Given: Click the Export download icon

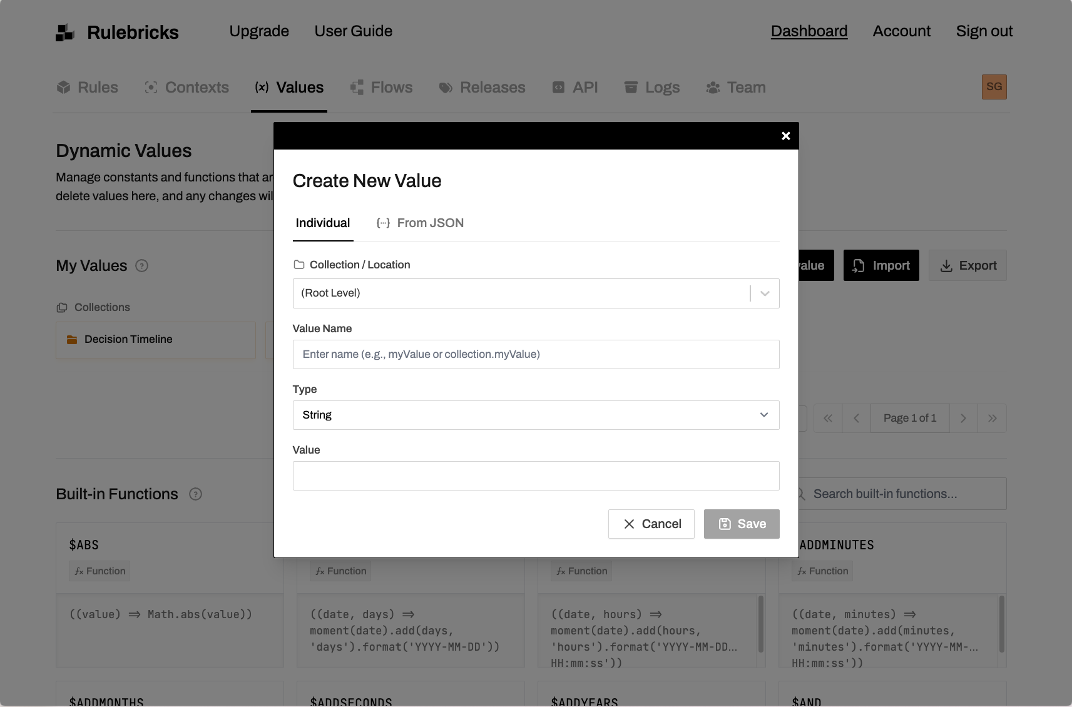Looking at the screenshot, I should pyautogui.click(x=946, y=265).
